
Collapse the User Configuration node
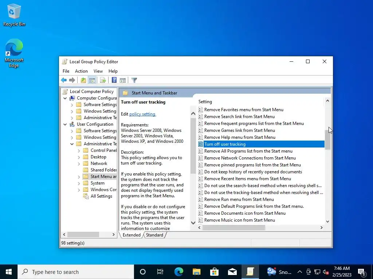pyautogui.click(x=65, y=124)
